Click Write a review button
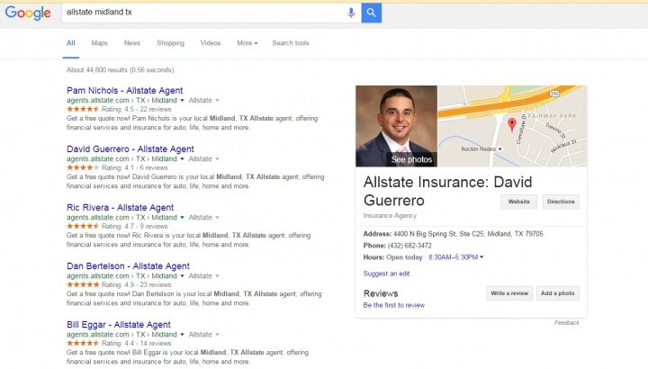Screen dimensions: 648x369 tap(509, 293)
